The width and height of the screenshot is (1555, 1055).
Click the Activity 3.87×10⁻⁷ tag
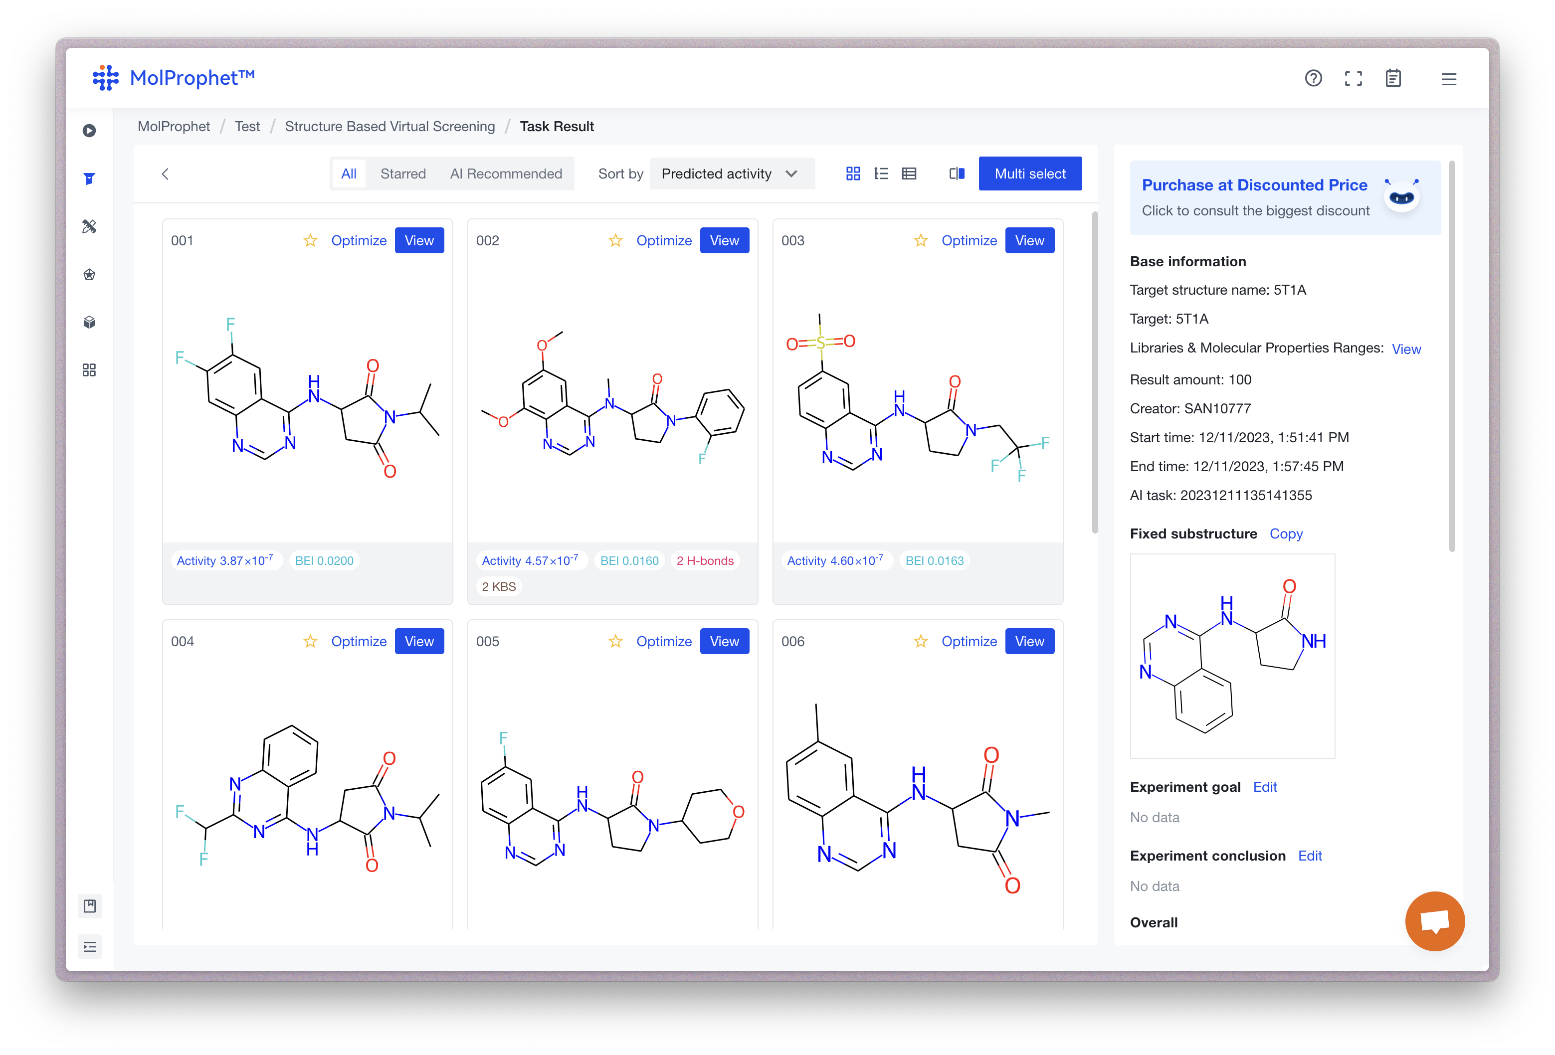click(226, 560)
